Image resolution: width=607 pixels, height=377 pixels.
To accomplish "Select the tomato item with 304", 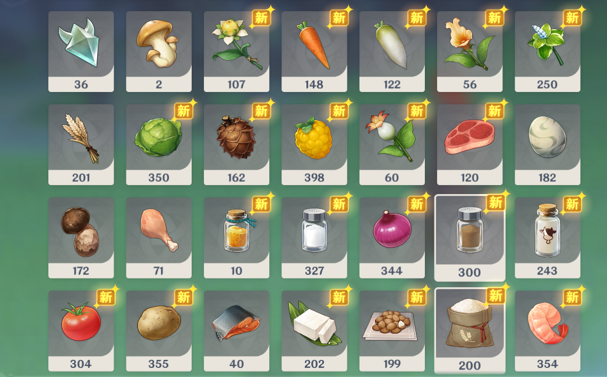I will (x=81, y=331).
